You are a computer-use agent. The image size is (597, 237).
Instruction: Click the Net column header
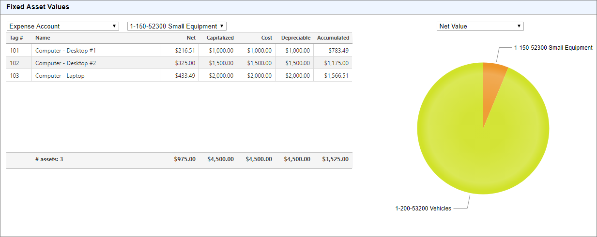tap(191, 38)
